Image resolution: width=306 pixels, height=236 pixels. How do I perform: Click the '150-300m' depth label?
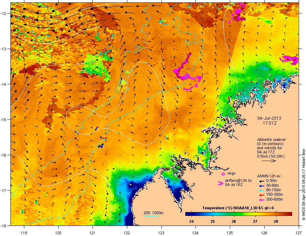tap(274, 195)
